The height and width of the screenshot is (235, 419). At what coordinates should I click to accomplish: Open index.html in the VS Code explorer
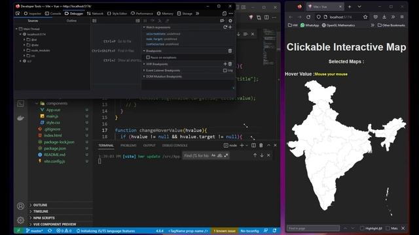(52, 135)
